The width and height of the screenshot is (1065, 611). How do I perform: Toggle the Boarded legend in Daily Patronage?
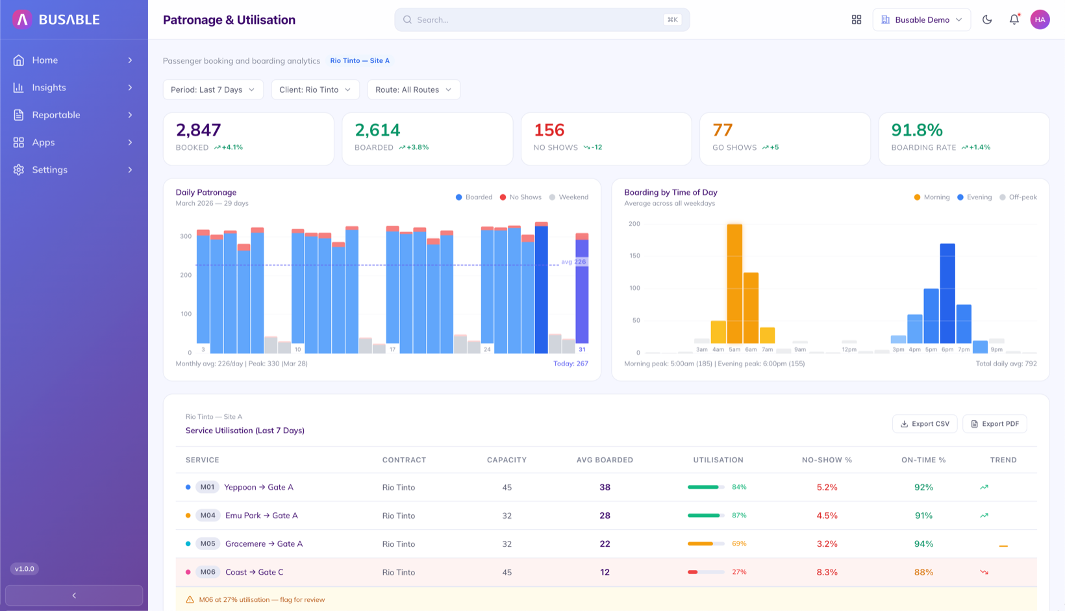[474, 197]
